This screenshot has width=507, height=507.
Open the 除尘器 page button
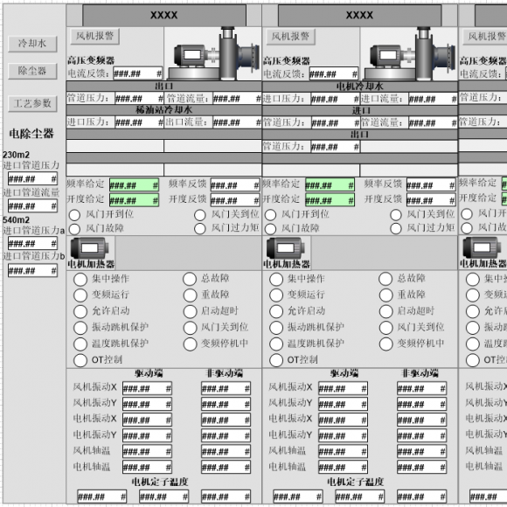(32, 71)
